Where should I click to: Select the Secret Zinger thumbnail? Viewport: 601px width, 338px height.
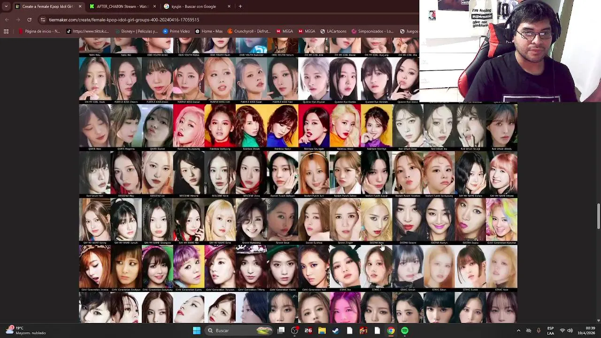click(x=345, y=221)
